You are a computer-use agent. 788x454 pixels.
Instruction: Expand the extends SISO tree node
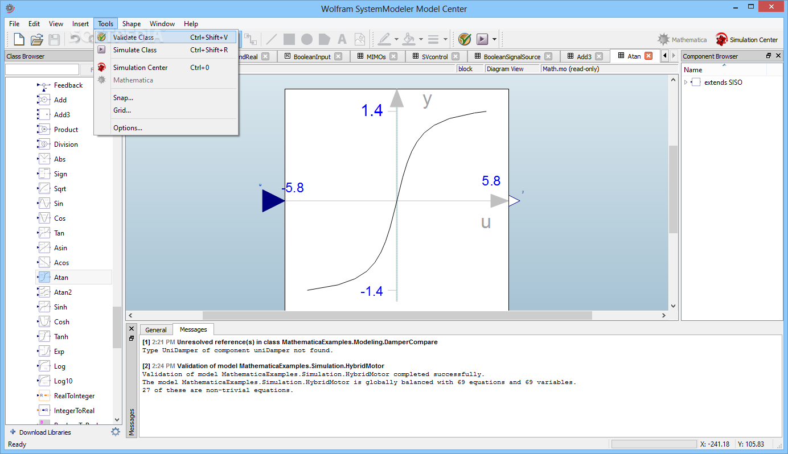click(686, 82)
